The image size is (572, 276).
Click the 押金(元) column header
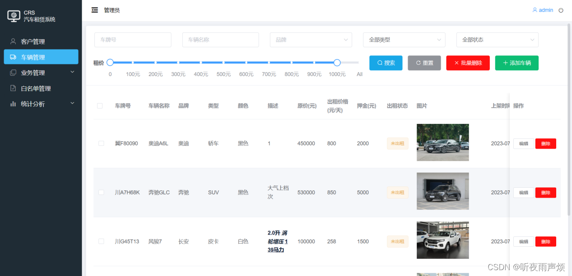coord(367,106)
